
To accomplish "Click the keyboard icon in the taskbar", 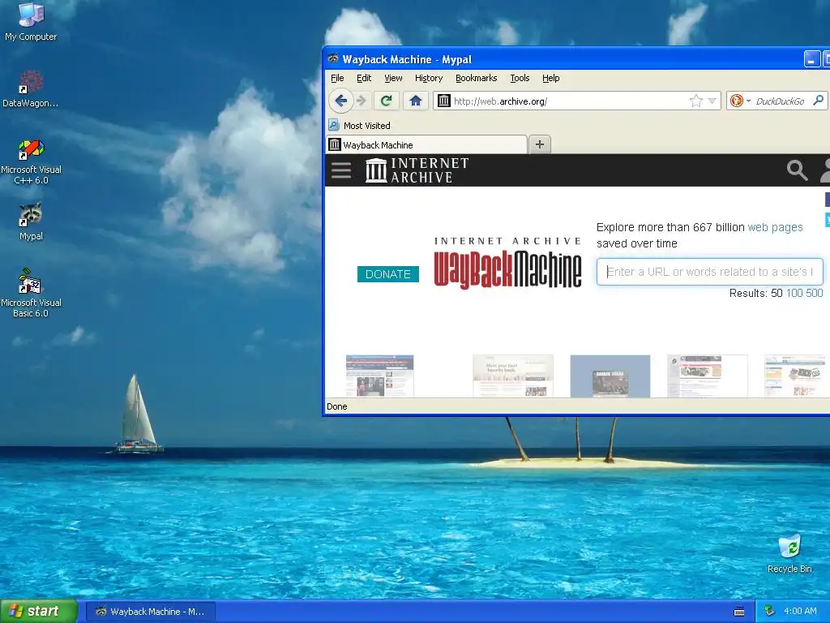I will [739, 612].
